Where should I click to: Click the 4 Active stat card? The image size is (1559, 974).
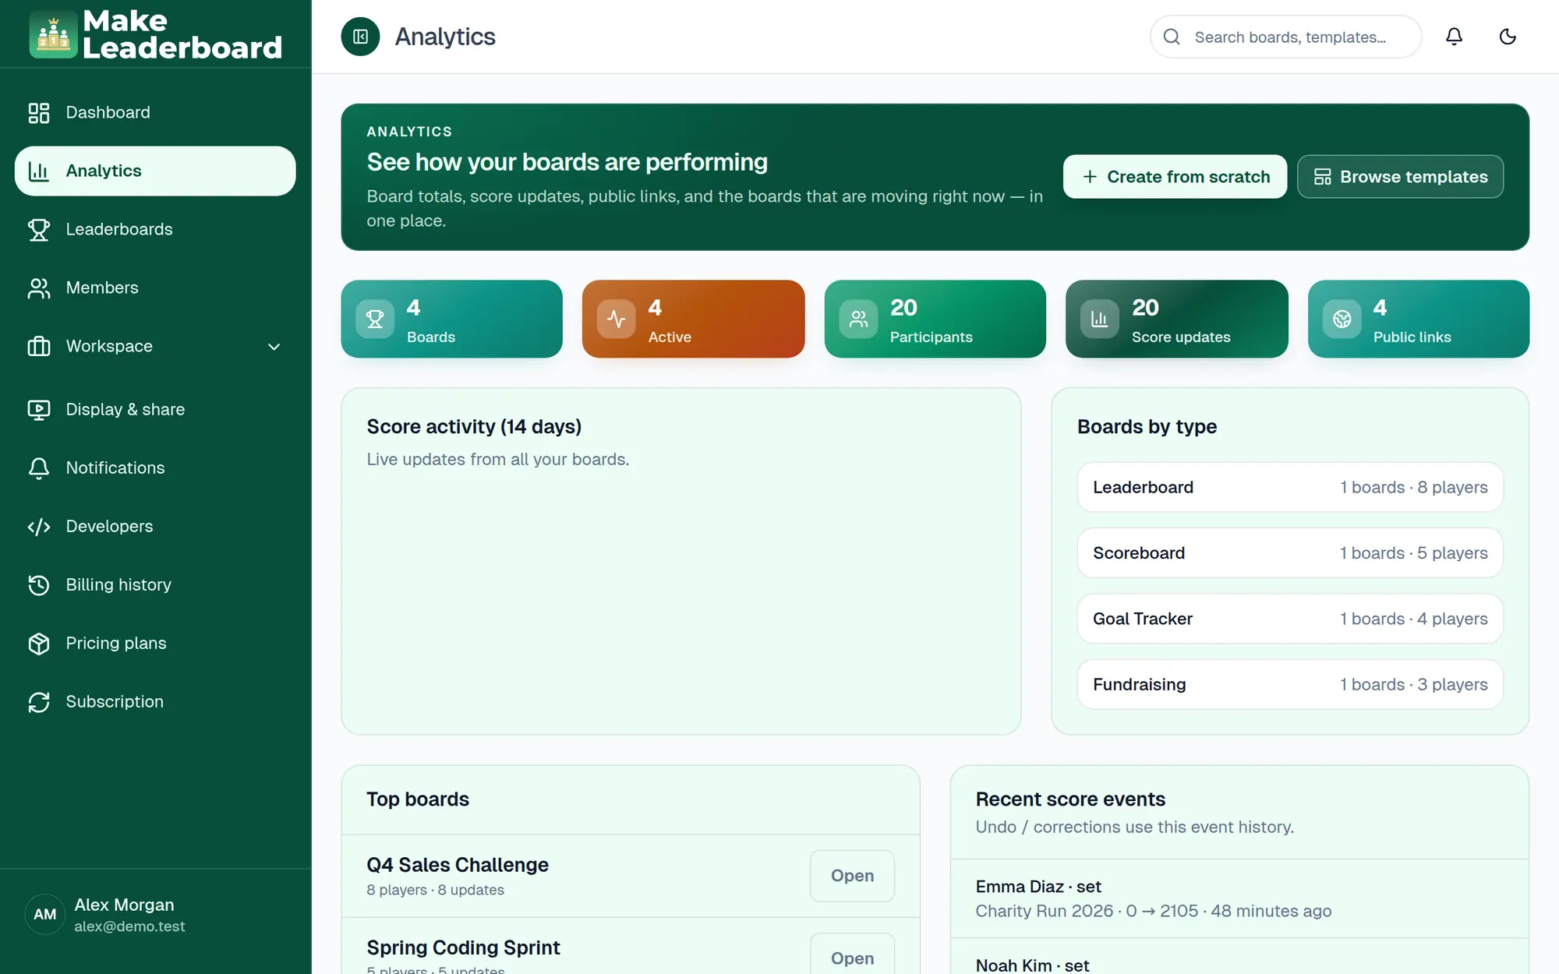click(693, 319)
